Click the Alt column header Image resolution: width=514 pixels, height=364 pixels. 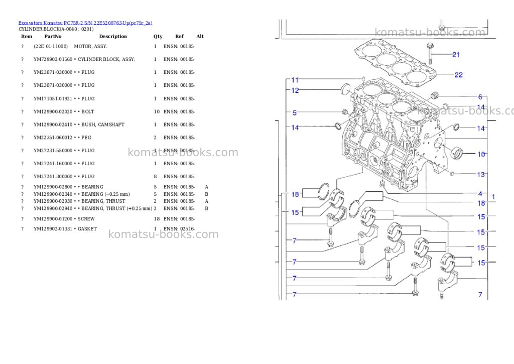pyautogui.click(x=200, y=36)
